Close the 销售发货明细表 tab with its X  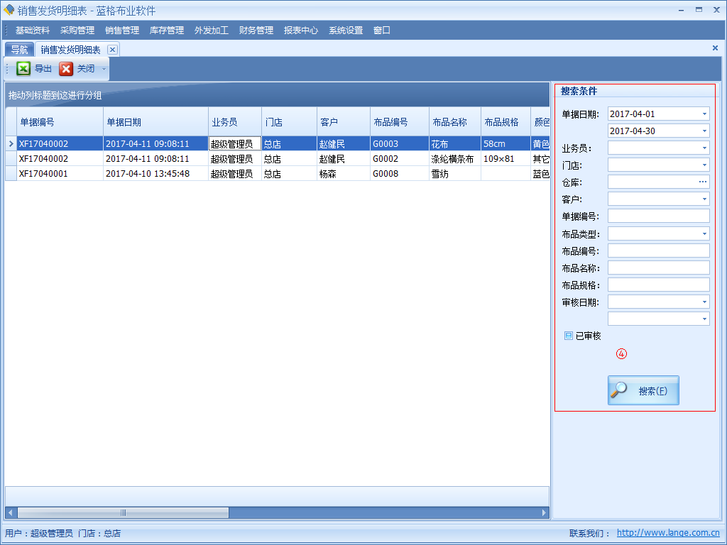point(112,50)
